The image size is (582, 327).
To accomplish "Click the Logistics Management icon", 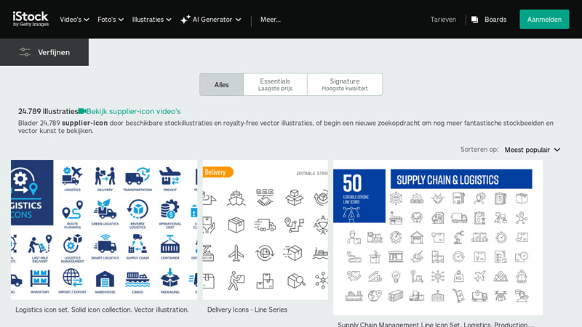I will (x=72, y=244).
